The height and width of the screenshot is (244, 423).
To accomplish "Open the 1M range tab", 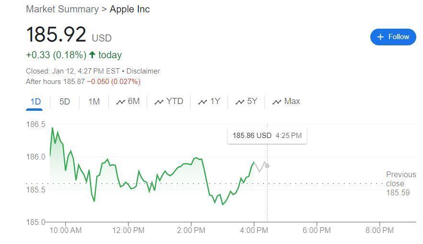I will (x=94, y=101).
